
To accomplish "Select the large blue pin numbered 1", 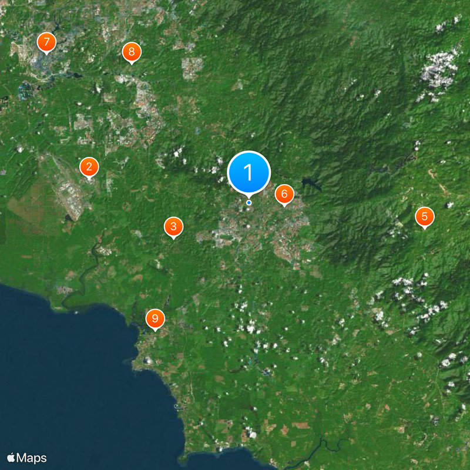I will (249, 172).
